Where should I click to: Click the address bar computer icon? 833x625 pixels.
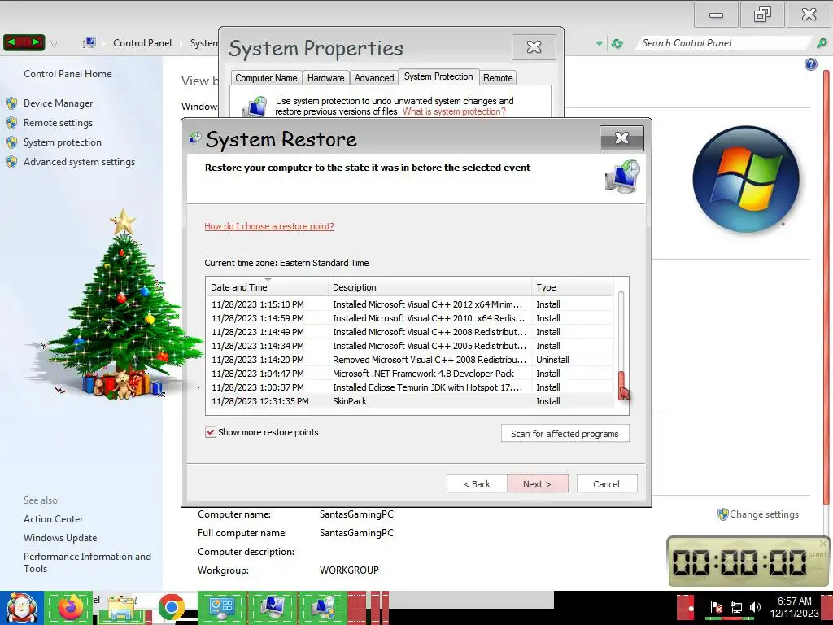coord(89,42)
